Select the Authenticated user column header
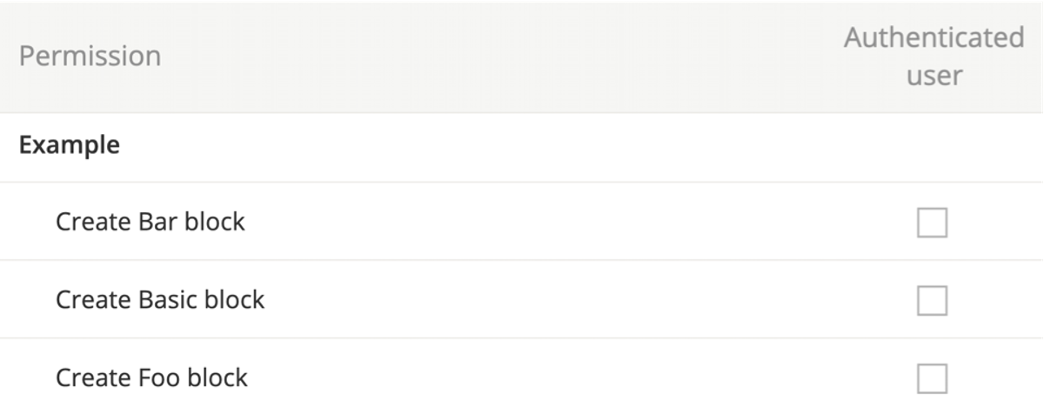 933,57
